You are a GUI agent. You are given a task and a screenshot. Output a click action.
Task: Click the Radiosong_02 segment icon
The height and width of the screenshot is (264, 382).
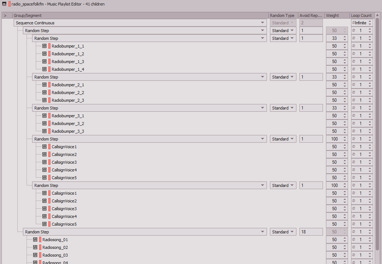tap(35, 247)
